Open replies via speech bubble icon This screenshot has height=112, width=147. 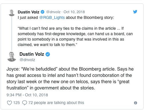click(x=25, y=103)
